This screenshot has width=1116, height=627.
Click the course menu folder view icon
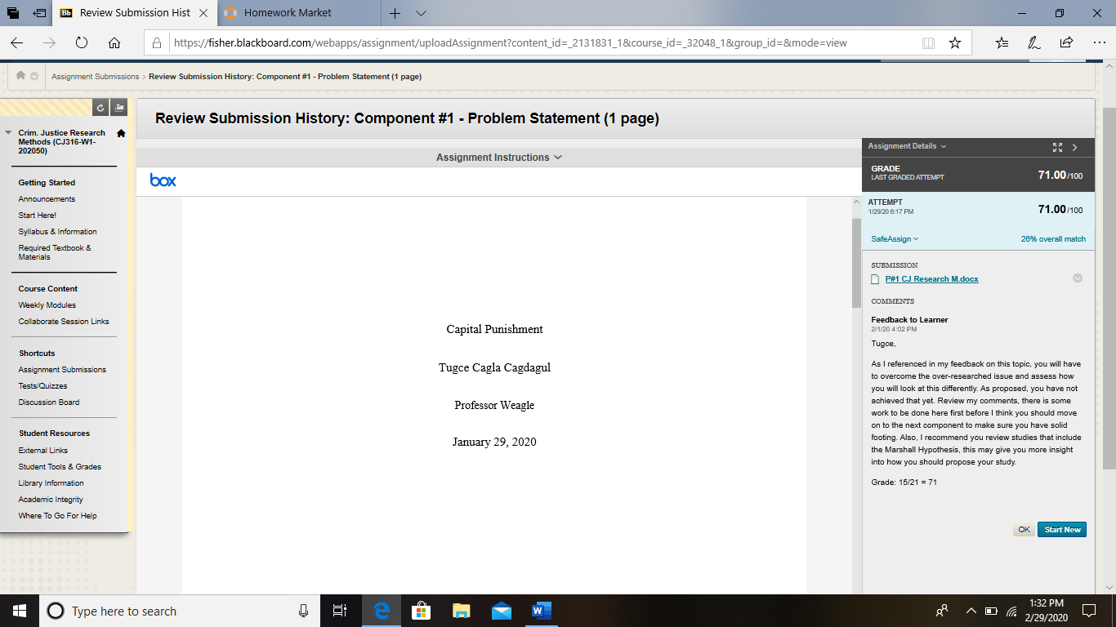(119, 107)
